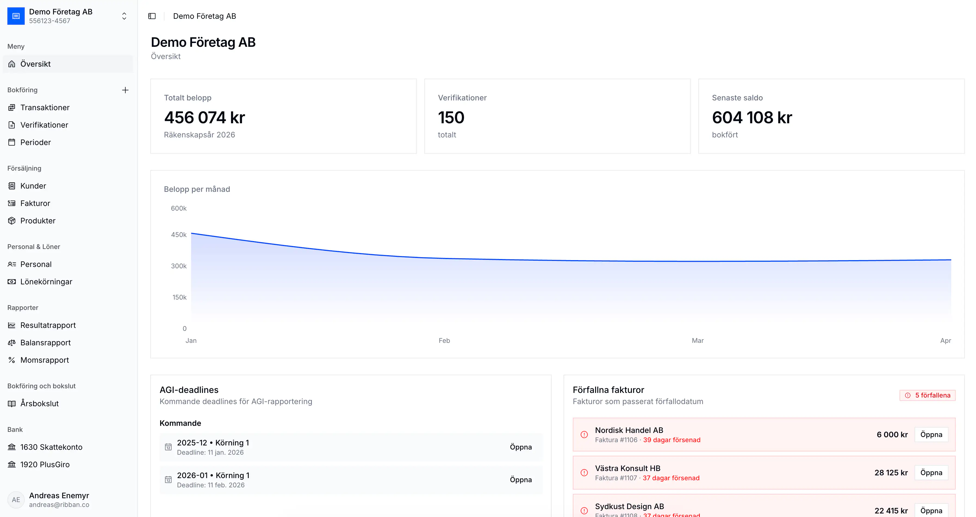Click the Årsbokslut book icon
Image resolution: width=976 pixels, height=517 pixels.
pyautogui.click(x=12, y=403)
